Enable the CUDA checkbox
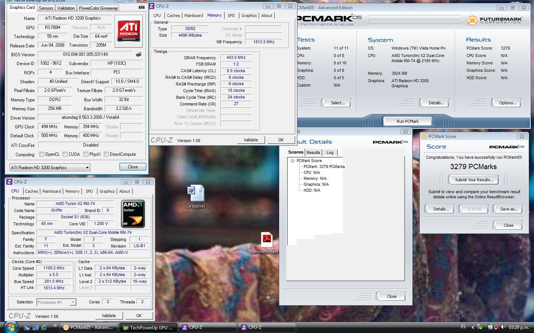The width and height of the screenshot is (534, 333). tap(65, 154)
